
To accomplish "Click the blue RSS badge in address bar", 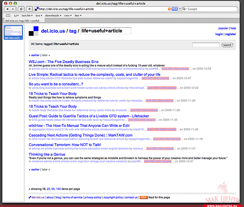I will (x=174, y=9).
